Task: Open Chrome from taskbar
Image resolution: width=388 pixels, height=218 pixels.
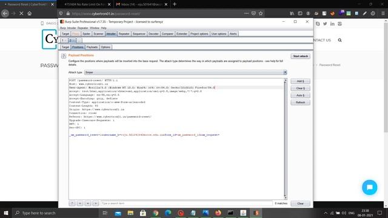Action: 155,213
